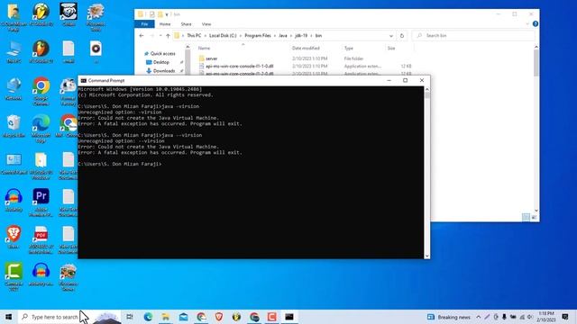Image resolution: width=577 pixels, height=324 pixels.
Task: Click the Command Prompt scrollbar down arrow
Action: (x=426, y=256)
